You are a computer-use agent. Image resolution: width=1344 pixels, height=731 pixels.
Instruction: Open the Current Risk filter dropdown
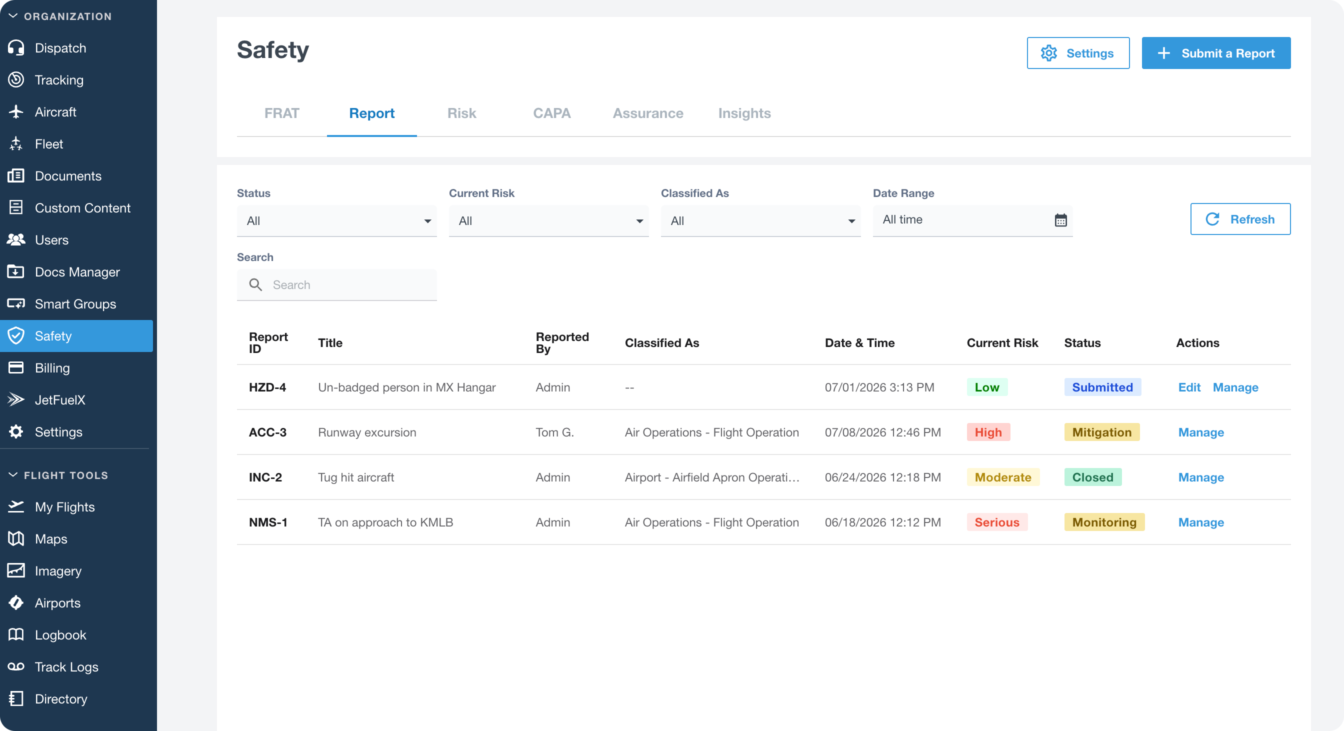click(x=548, y=220)
